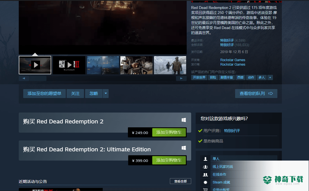The height and width of the screenshot is (191, 309).
Task: Click 添加至您的愿望单 button
Action: (44, 94)
